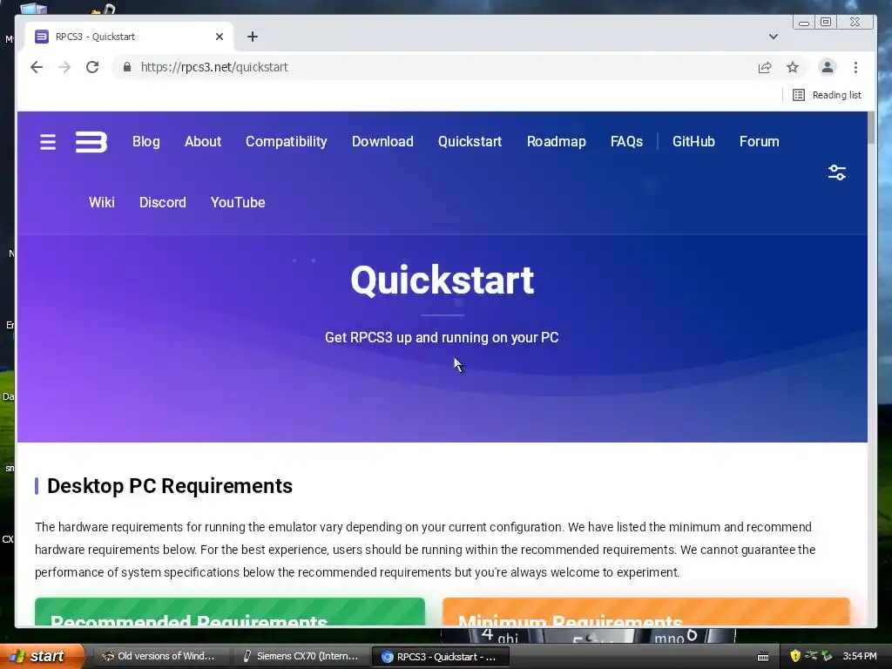Open the Wiki nav link
Screen dimensions: 892x669
tap(102, 202)
